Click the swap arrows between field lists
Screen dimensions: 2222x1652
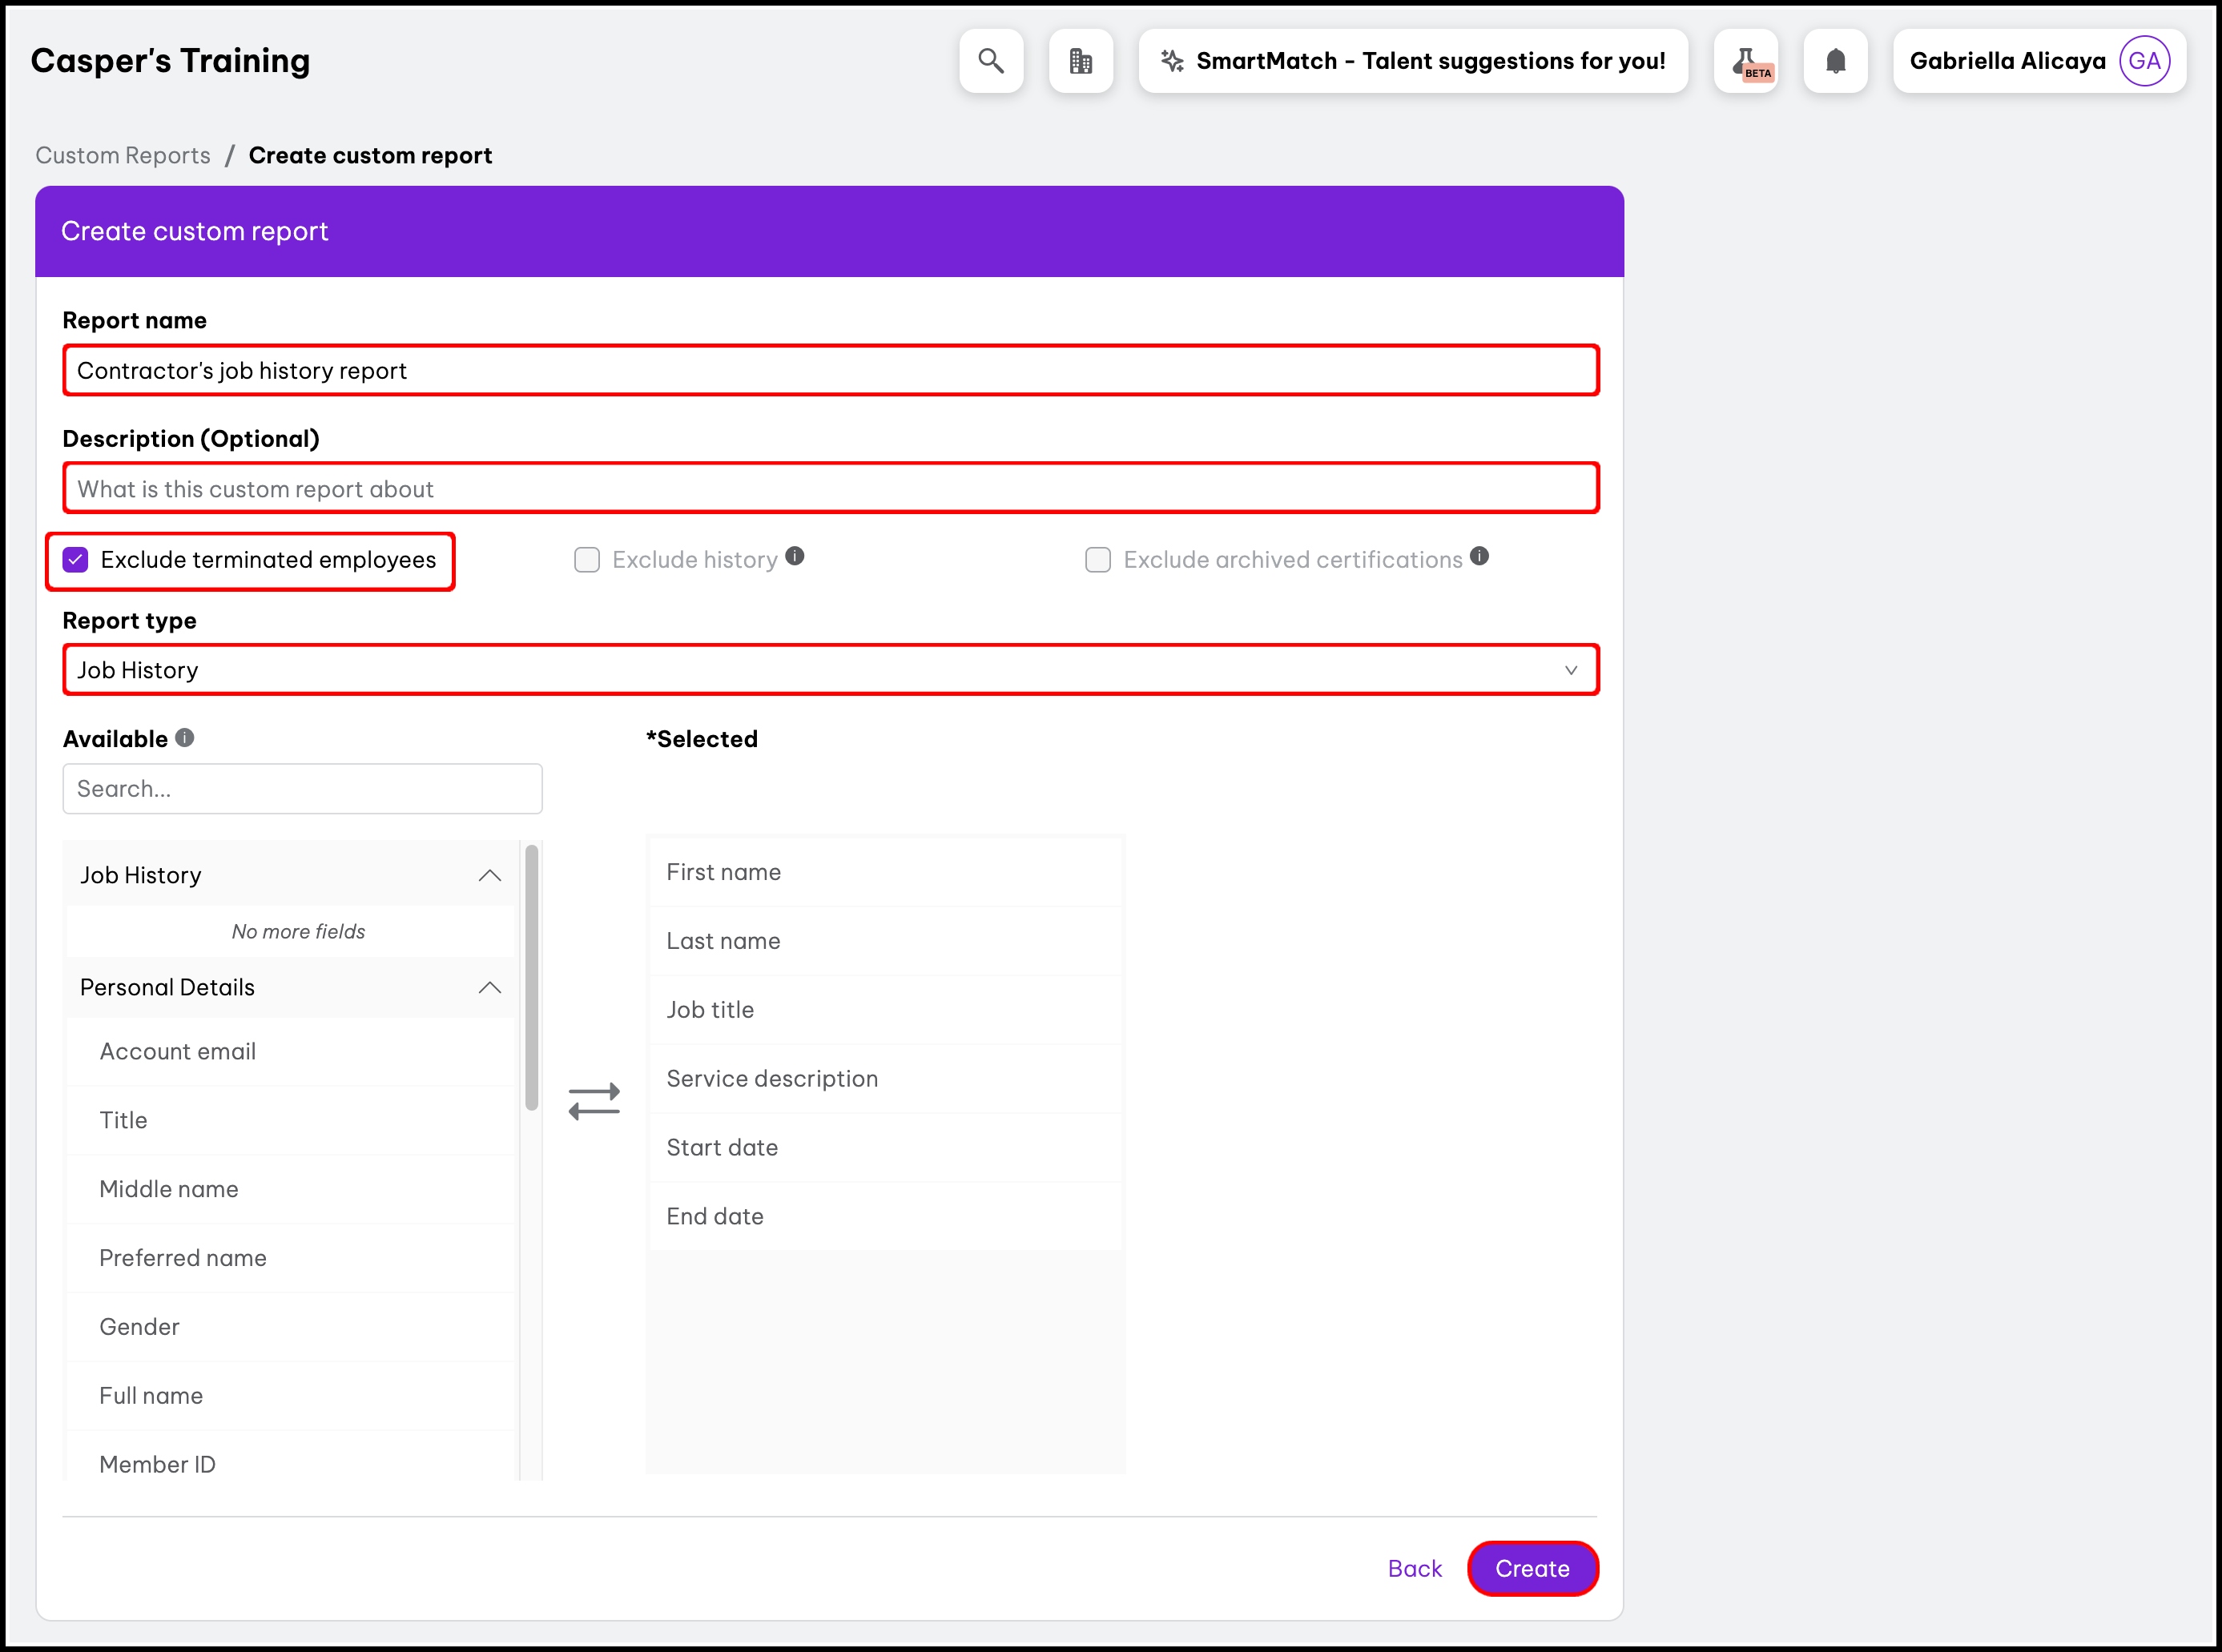click(594, 1101)
